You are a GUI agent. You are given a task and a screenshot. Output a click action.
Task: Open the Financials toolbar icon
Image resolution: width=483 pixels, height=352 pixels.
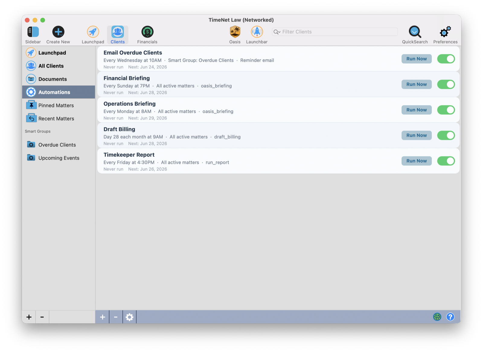(147, 32)
